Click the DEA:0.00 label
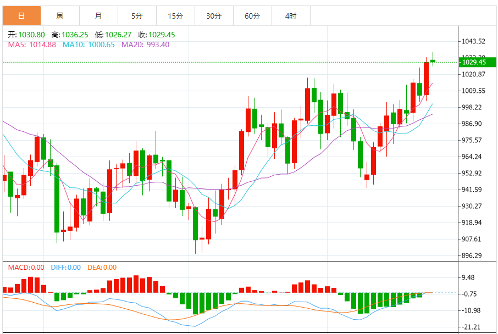This screenshot has height=334, width=498. tap(102, 268)
